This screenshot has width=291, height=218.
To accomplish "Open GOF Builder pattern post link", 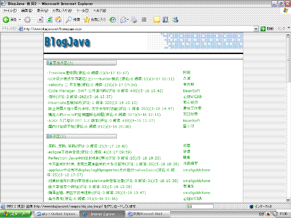I will (111, 79).
